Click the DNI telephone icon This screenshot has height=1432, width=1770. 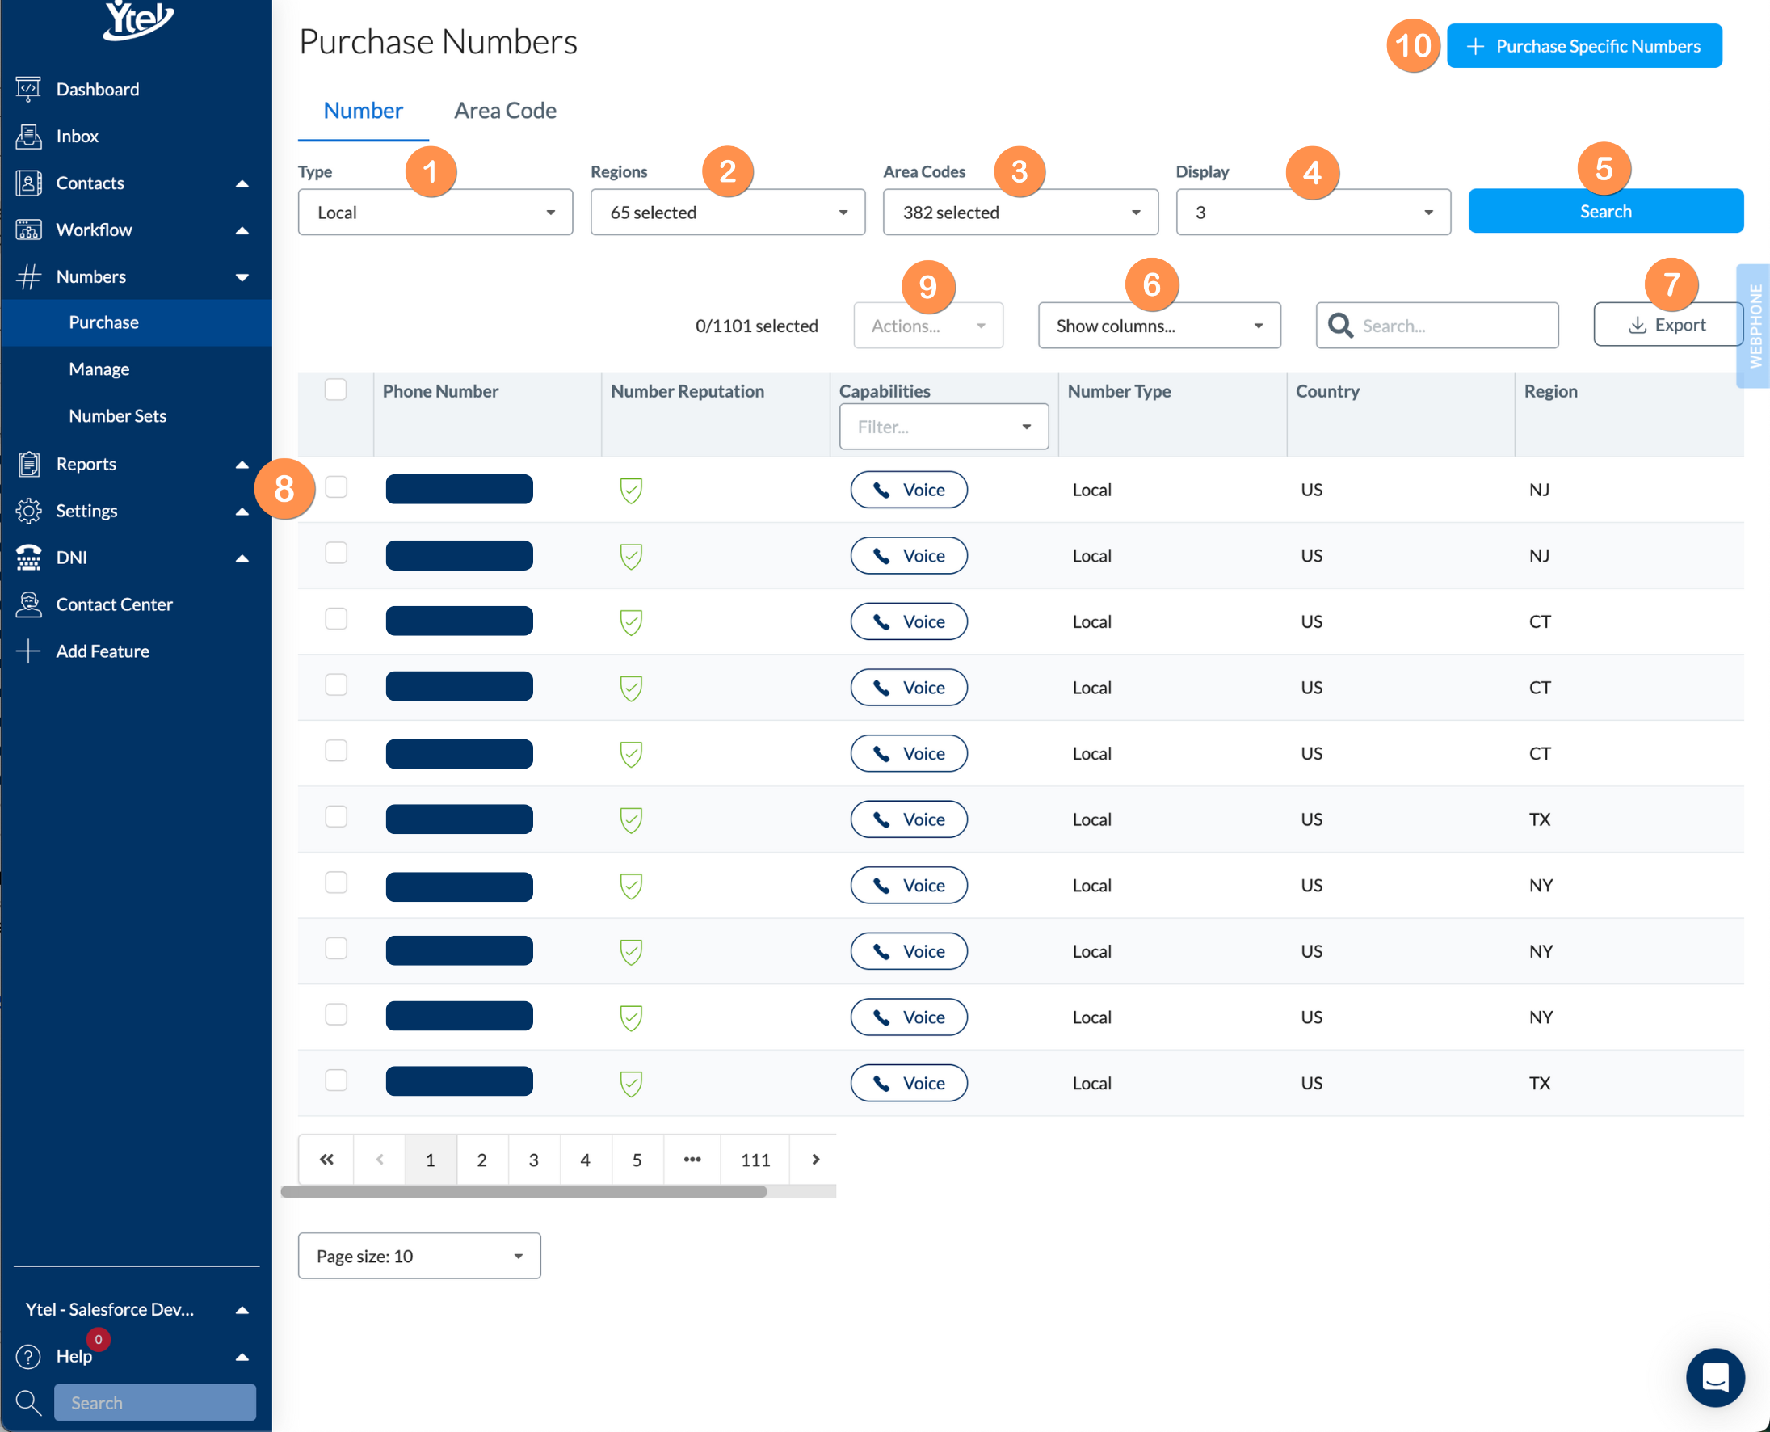(28, 558)
